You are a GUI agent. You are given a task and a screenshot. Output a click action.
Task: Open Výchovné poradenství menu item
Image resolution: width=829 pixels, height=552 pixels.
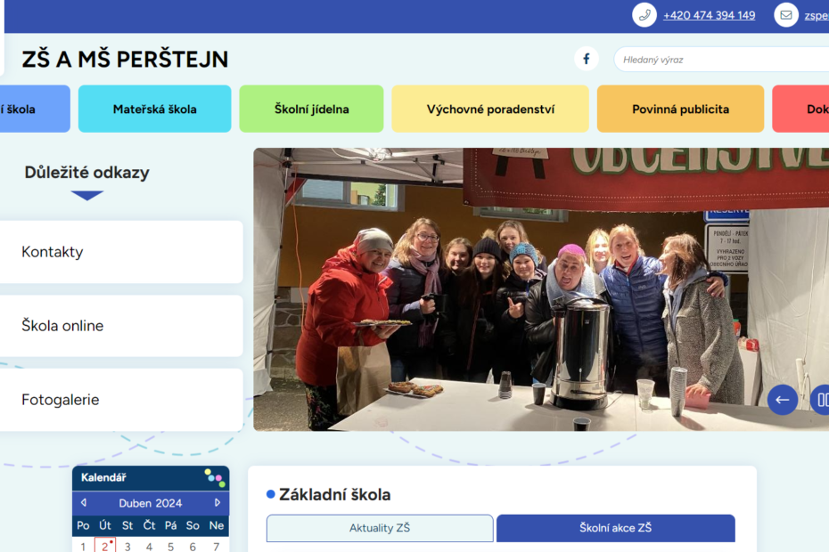tap(490, 110)
